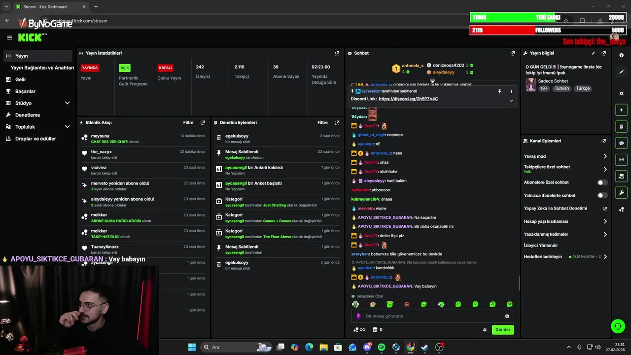Open Yavaş mod options
Image resolution: width=631 pixels, height=355 pixels.
(565, 156)
